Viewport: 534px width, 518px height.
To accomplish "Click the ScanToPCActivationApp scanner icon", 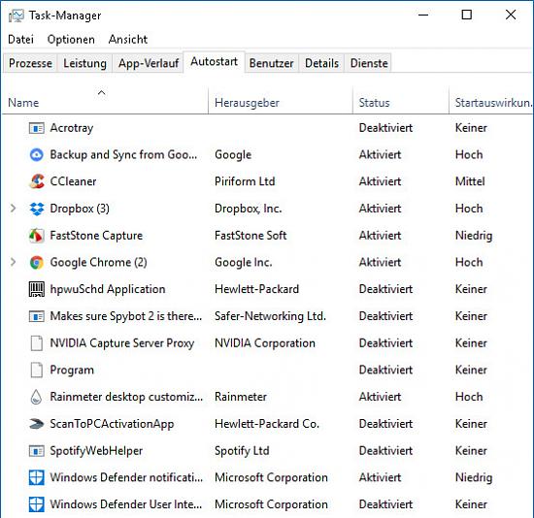I will point(37,424).
